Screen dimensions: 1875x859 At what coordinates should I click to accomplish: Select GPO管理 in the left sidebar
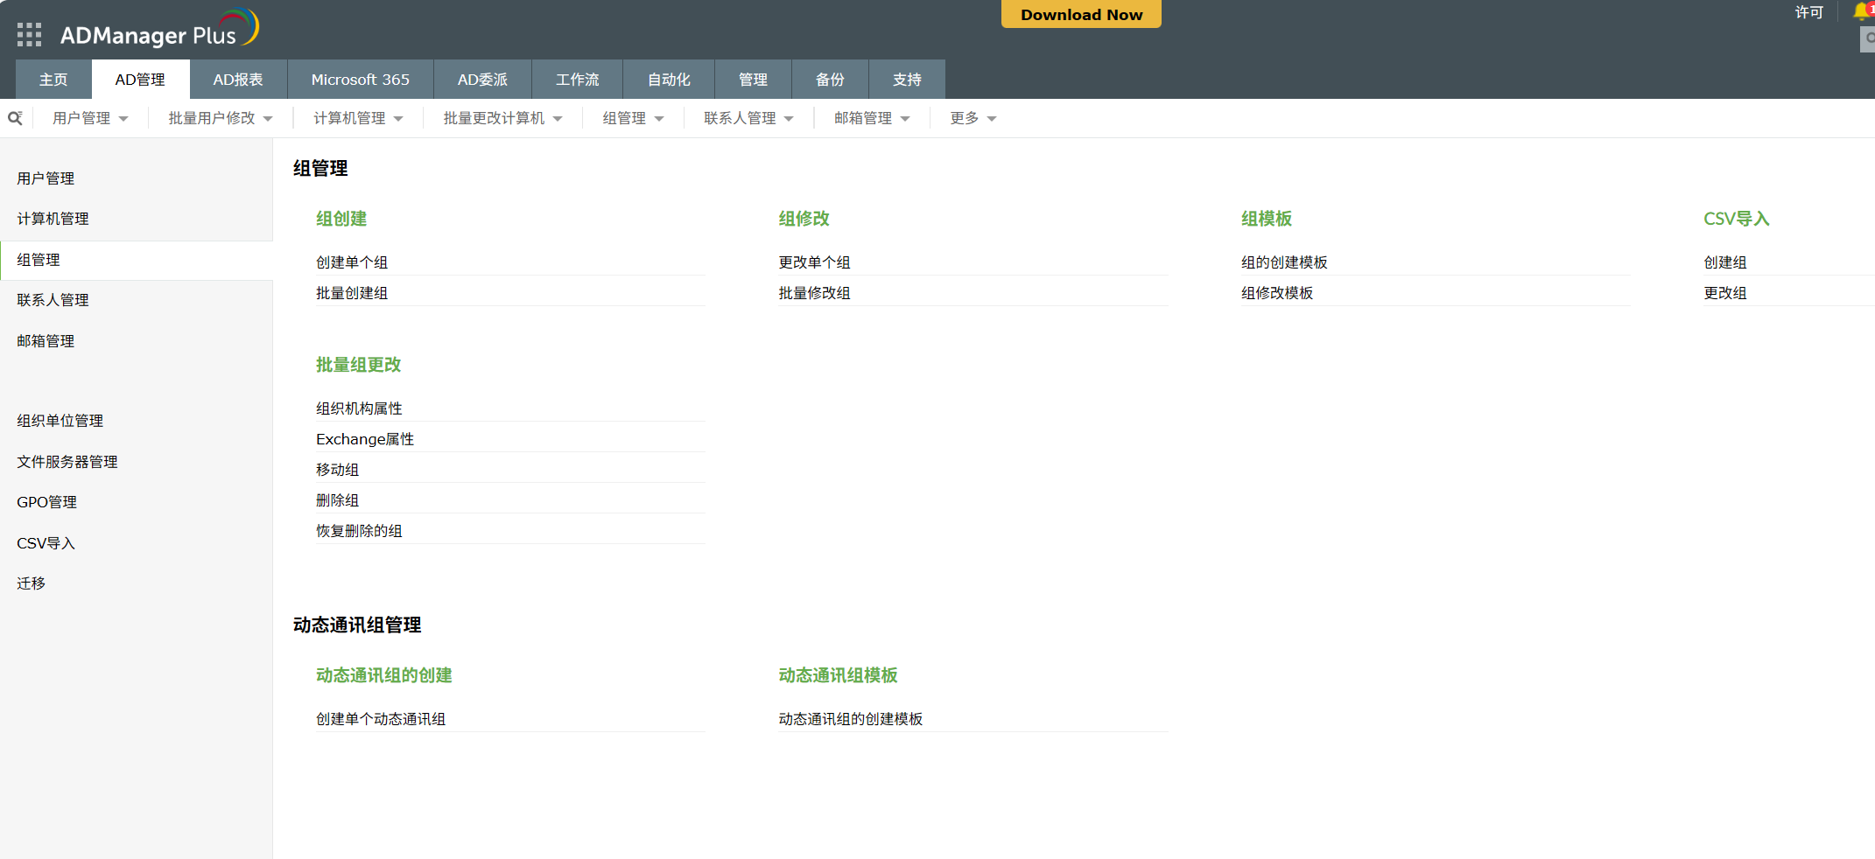point(46,501)
